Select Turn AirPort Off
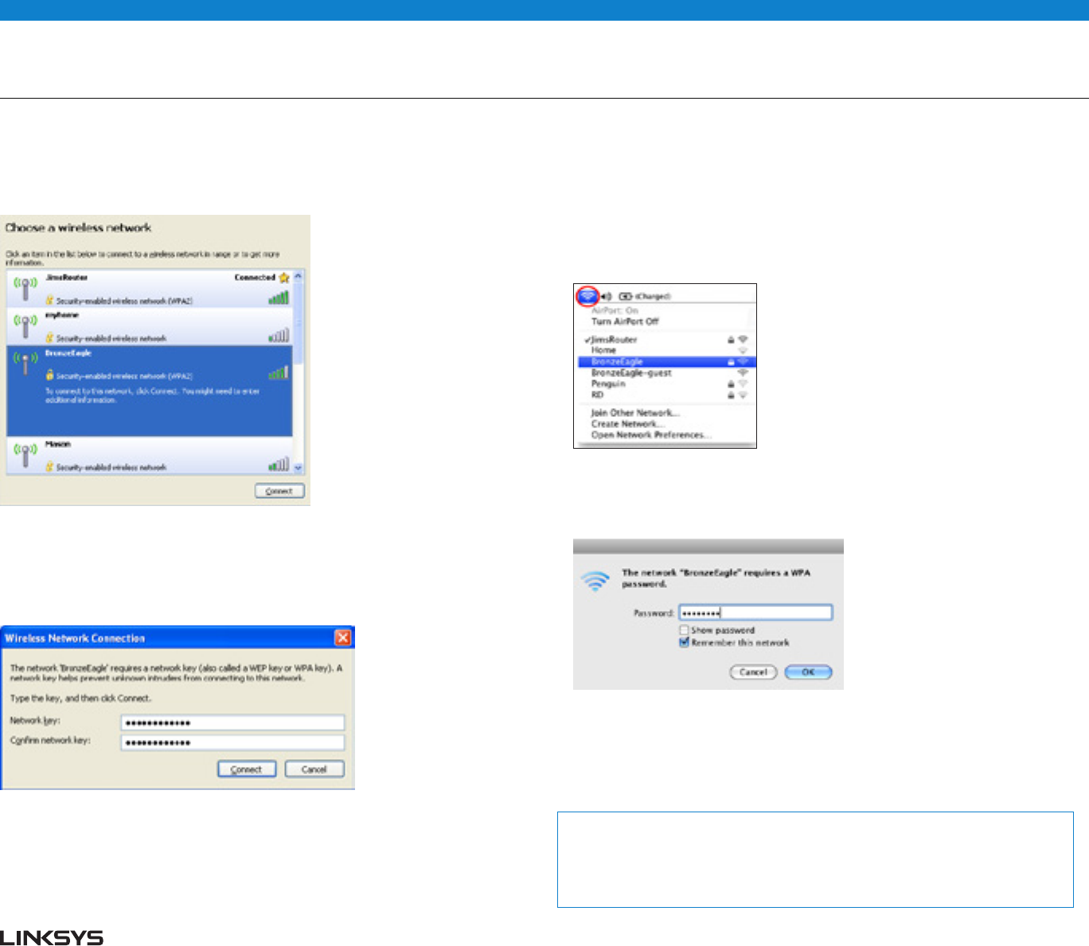Viewport: 1089px width, 946px height. 625,321
